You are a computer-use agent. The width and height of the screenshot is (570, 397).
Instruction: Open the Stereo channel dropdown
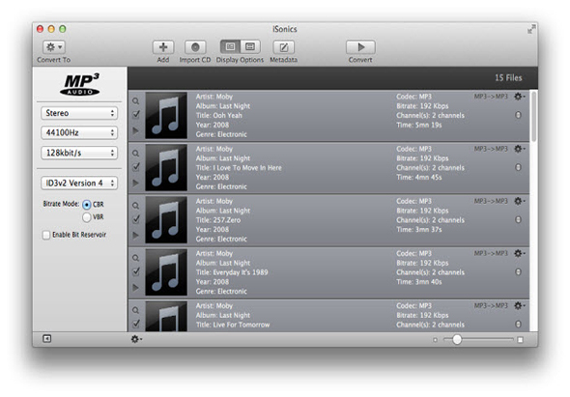[79, 113]
